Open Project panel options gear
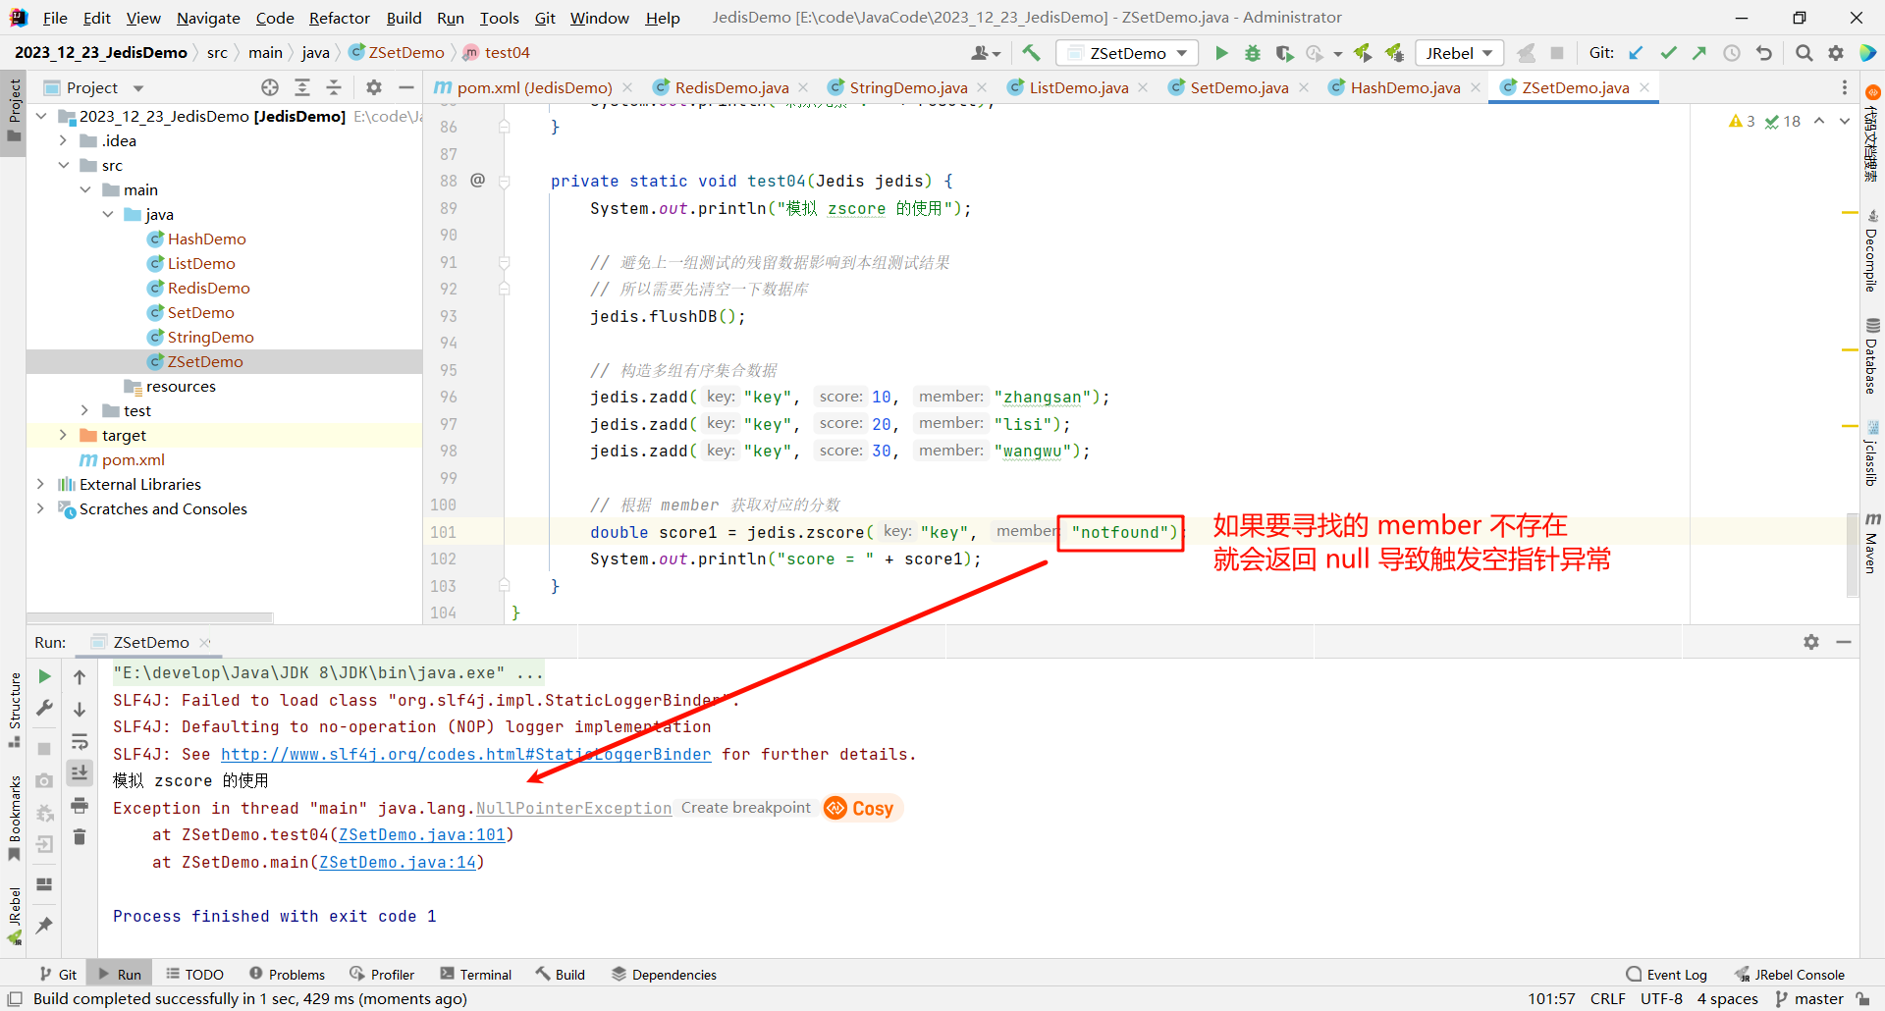Screen dimensions: 1885x1011 374,87
